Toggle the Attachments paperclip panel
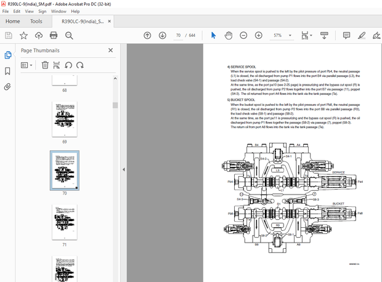This screenshot has width=382, height=282. [x=8, y=86]
